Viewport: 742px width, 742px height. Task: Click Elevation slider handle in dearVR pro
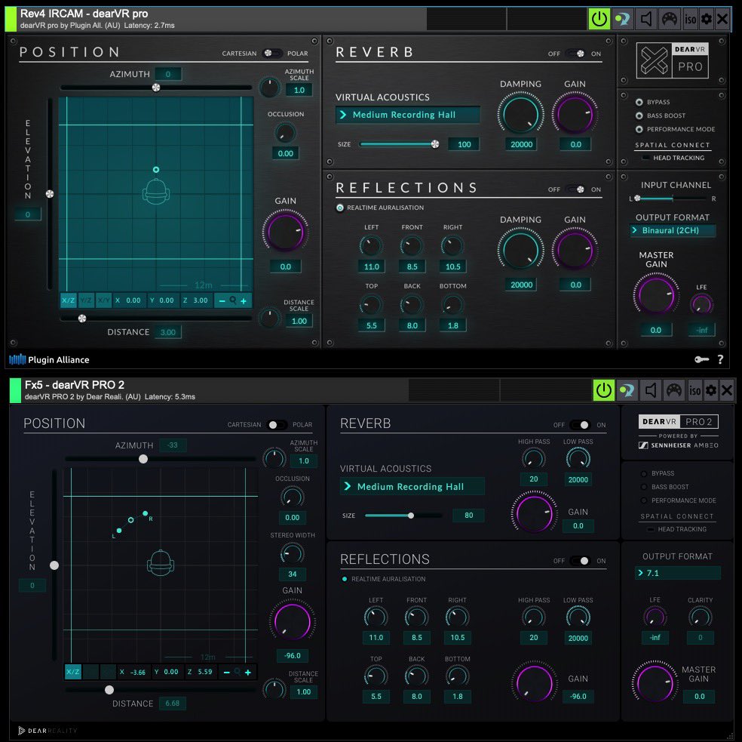point(50,194)
